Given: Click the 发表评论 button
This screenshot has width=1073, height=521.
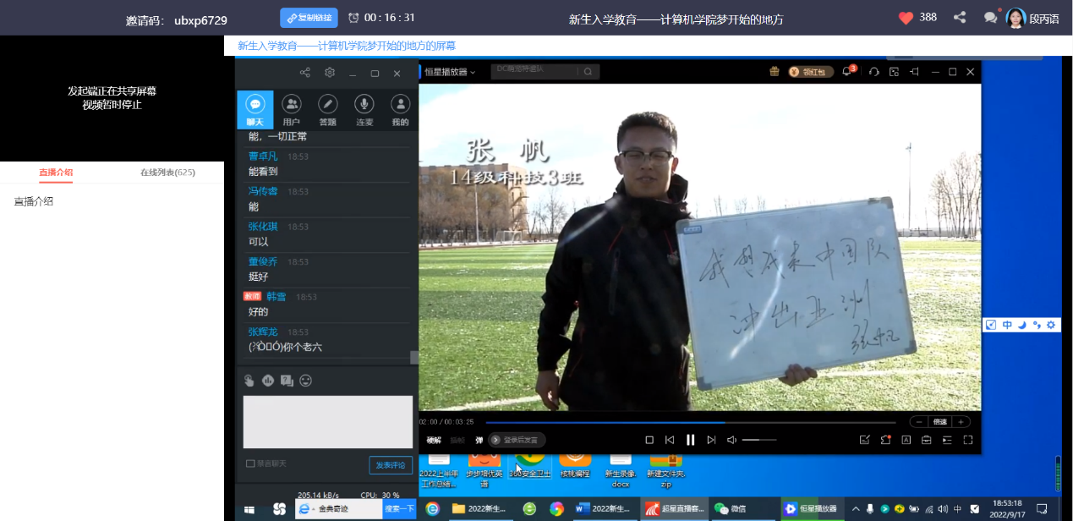Looking at the screenshot, I should (x=391, y=465).
